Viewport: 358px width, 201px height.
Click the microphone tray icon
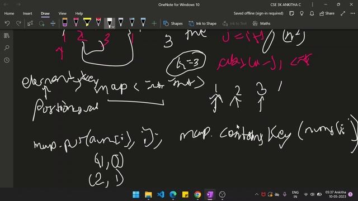[x=285, y=194]
